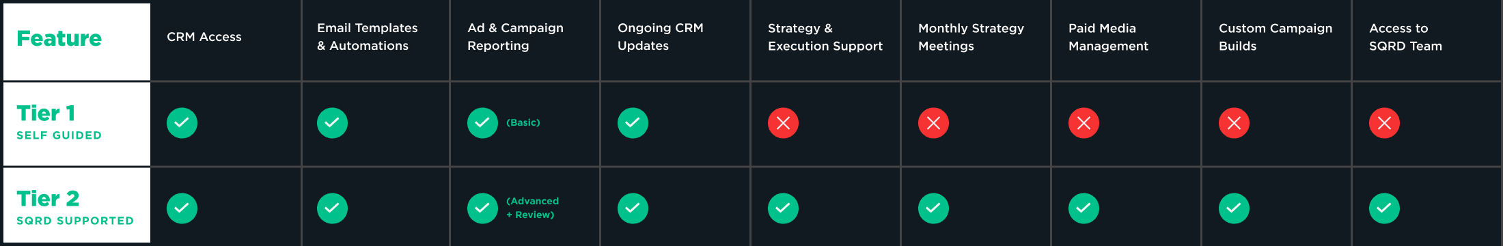Click the (Basic) reporting label

[x=523, y=123]
